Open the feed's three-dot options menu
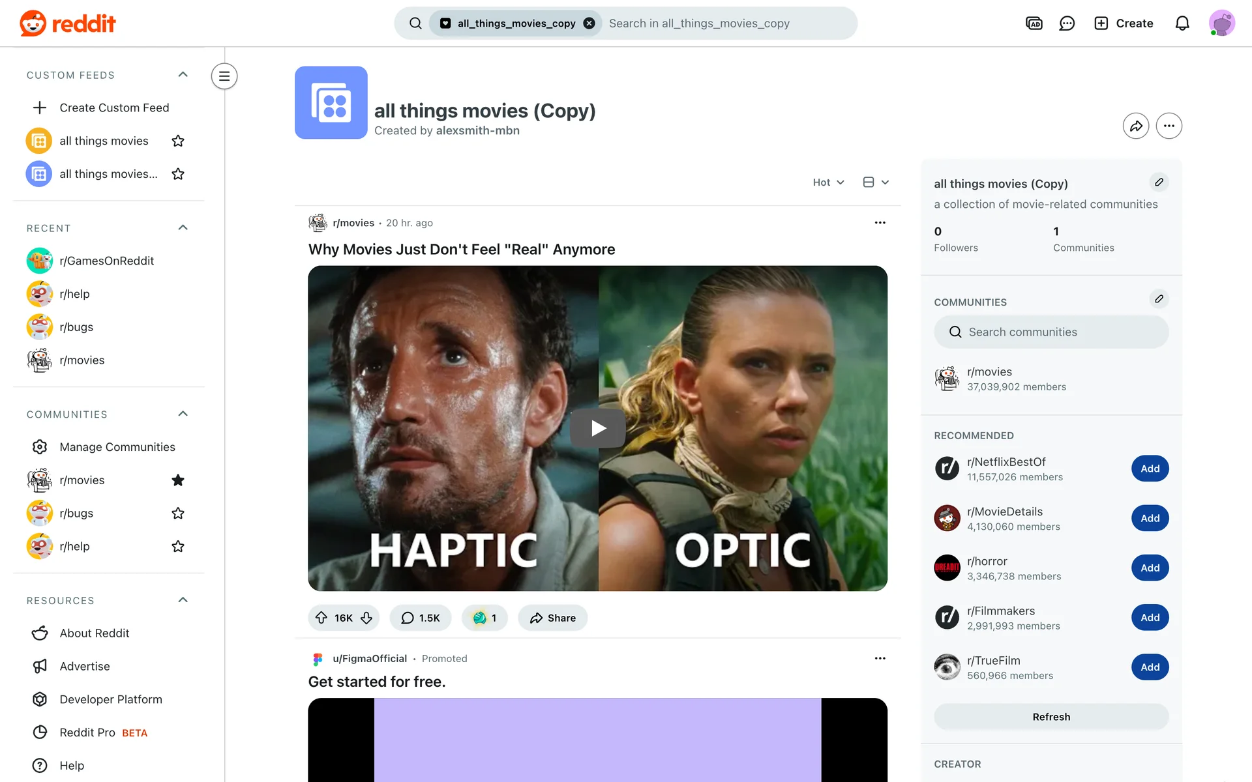Screen dimensions: 1252x782 pos(1169,126)
